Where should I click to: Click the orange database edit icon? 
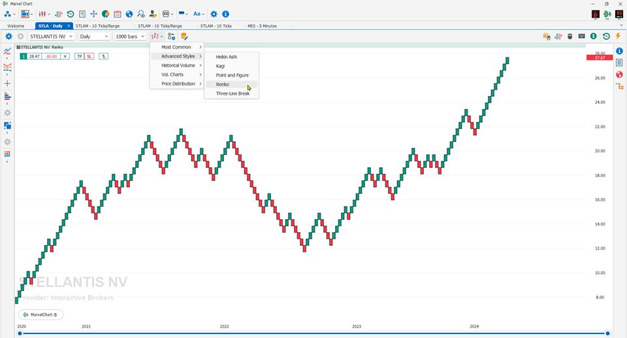pos(184,37)
